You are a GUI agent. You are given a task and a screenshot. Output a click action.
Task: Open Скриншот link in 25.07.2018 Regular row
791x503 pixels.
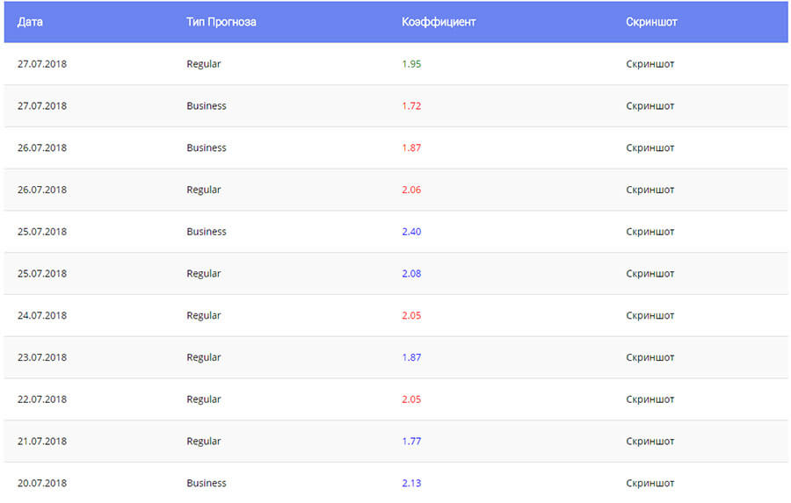(x=649, y=273)
